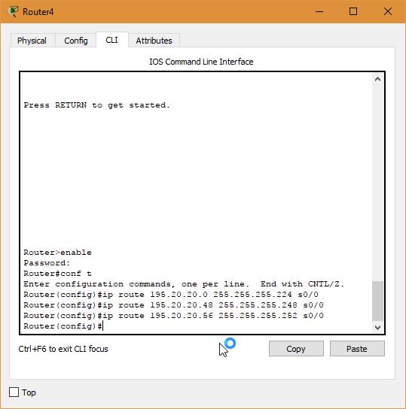This screenshot has width=406, height=409.
Task: Open the Attributes tab
Action: [154, 41]
